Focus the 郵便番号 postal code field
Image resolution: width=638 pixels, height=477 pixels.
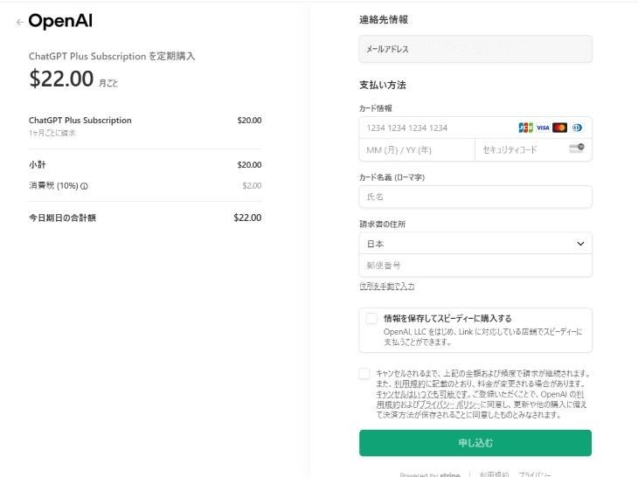475,266
